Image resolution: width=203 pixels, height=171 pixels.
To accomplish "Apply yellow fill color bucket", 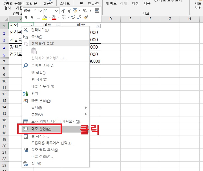I will click(45, 17).
